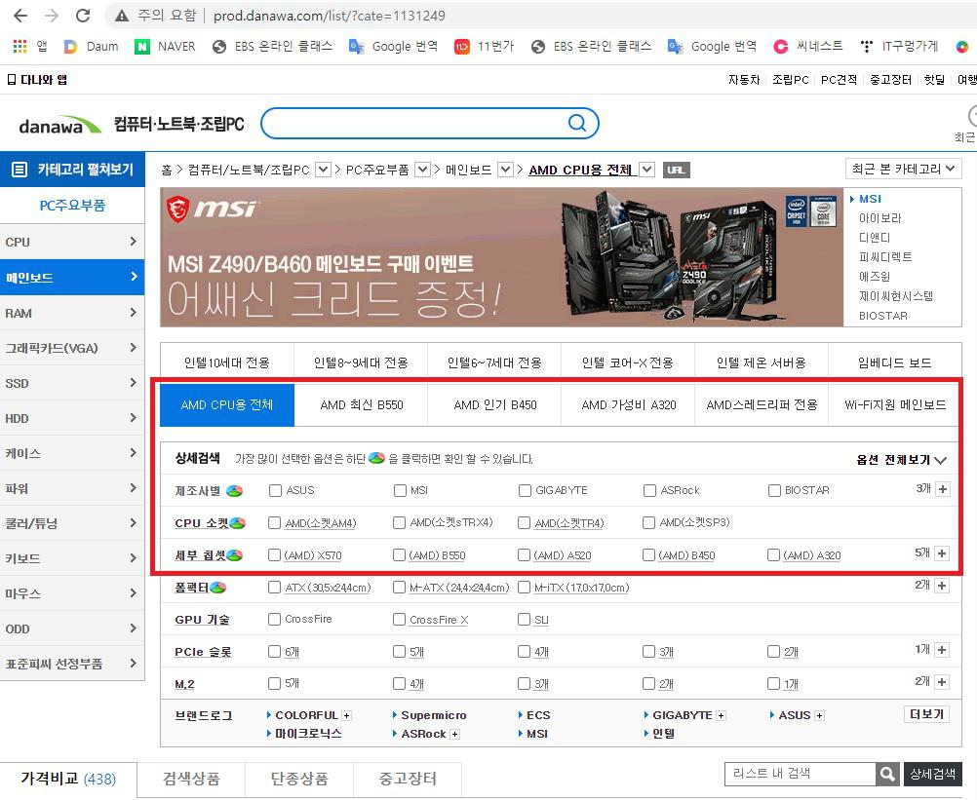
Task: Open the IT구멍가게 bookmark
Action: (x=898, y=46)
